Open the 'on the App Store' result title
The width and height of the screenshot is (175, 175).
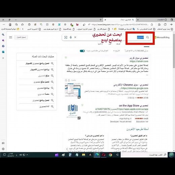(x=134, y=106)
